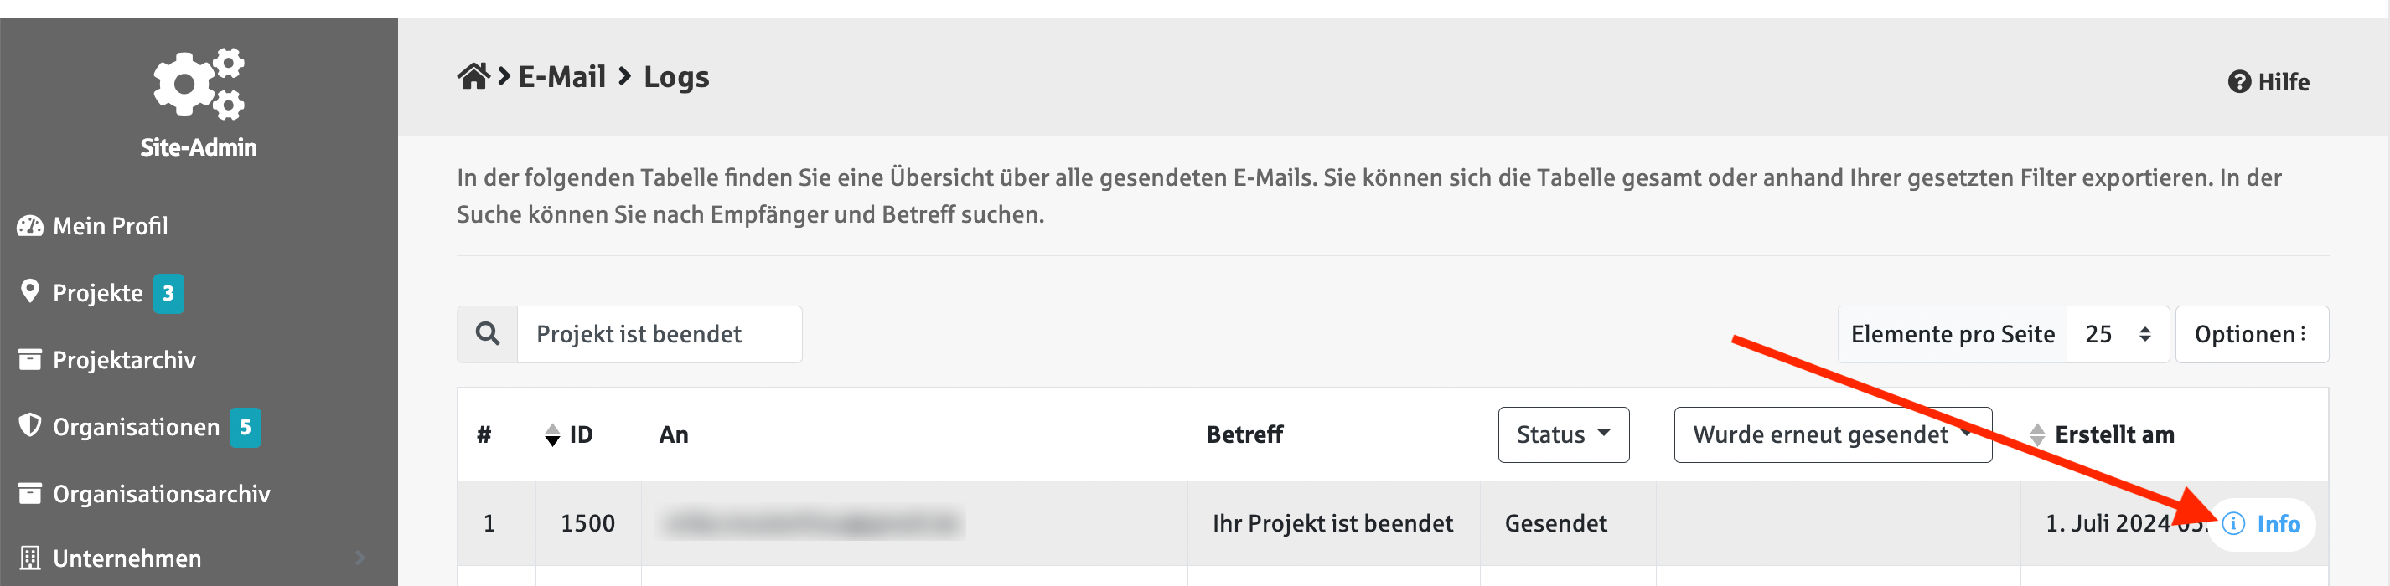Viewport: 2390px width, 586px height.
Task: Click the Site-Admin gears logo
Action: [199, 84]
